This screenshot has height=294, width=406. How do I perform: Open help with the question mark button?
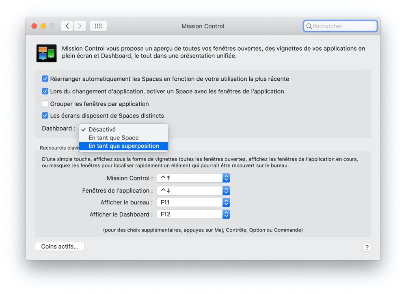[367, 247]
